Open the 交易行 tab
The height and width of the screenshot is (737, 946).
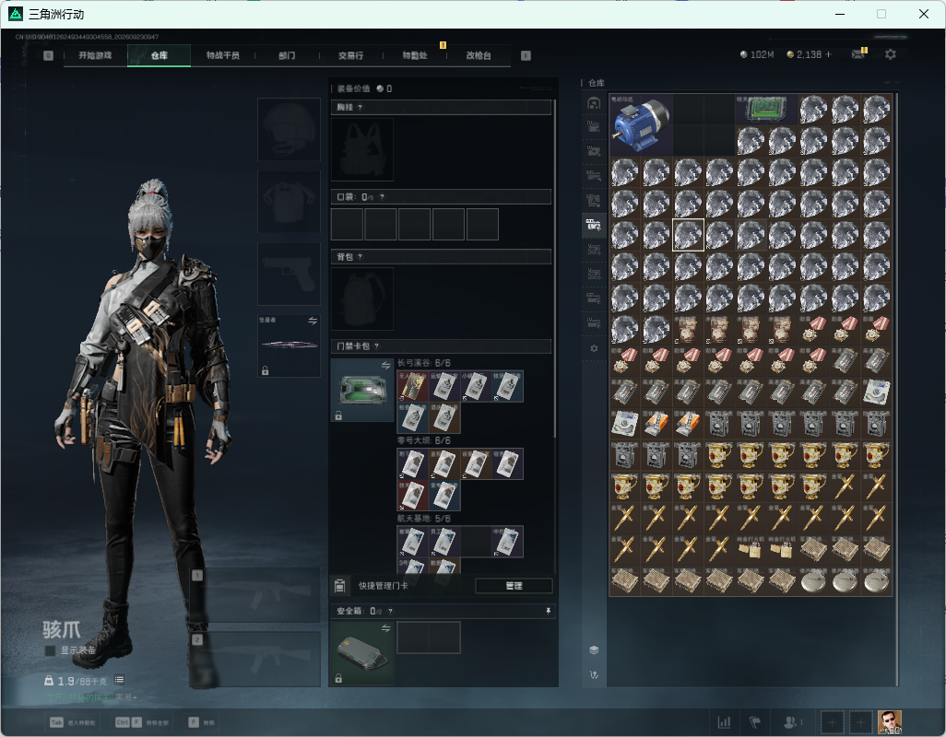(351, 55)
